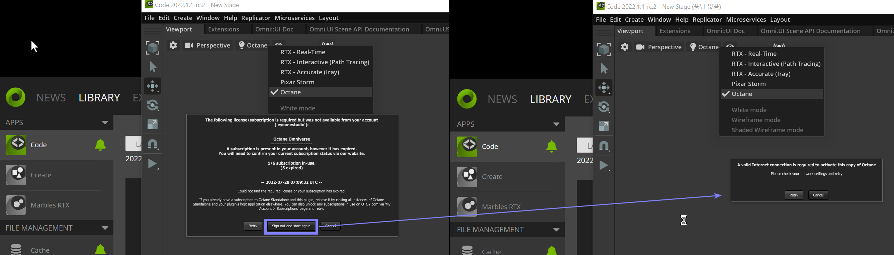Click 'Sign out and start again' button
Viewport: 894px width, 255px height.
pos(291,226)
